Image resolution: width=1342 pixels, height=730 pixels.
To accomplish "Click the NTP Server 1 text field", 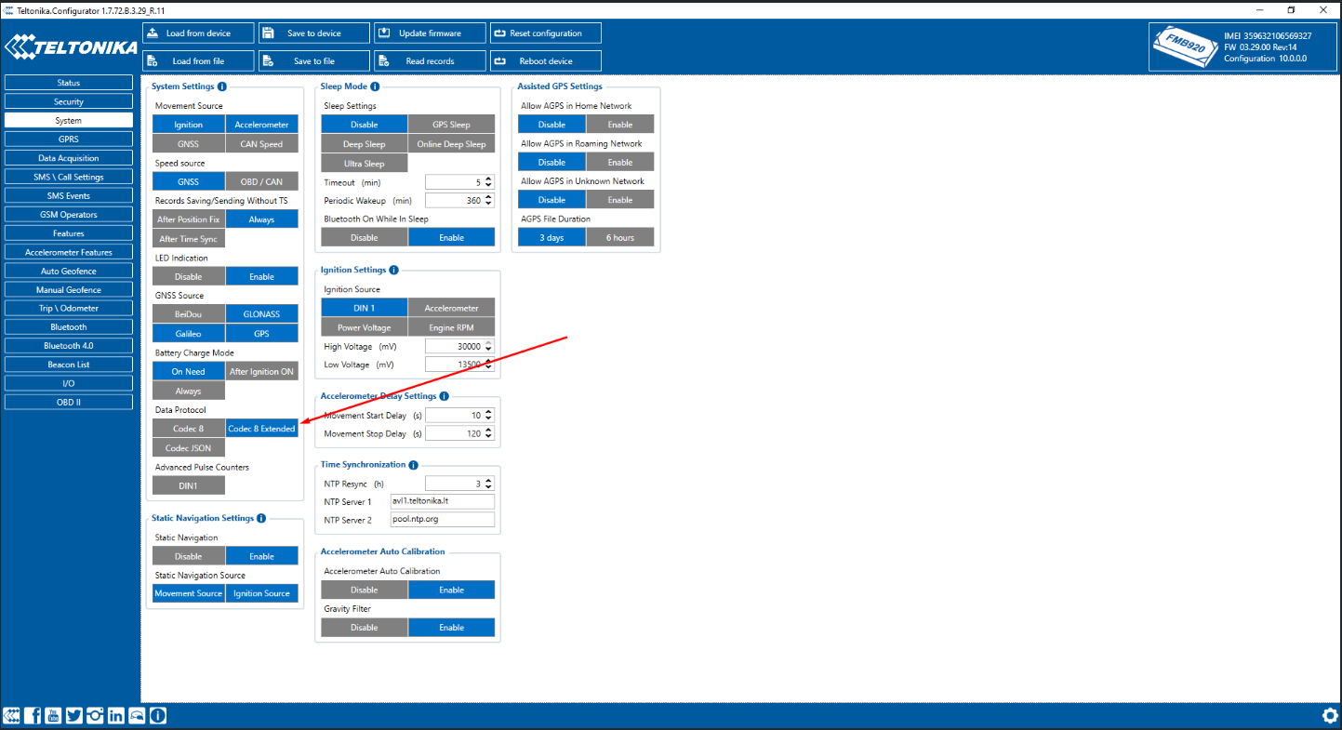I will 442,501.
